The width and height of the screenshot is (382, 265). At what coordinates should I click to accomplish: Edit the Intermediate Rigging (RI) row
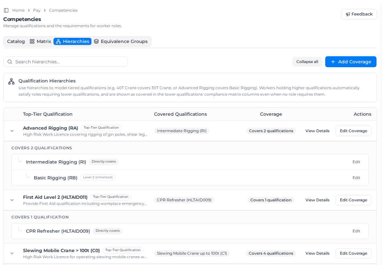click(x=356, y=162)
